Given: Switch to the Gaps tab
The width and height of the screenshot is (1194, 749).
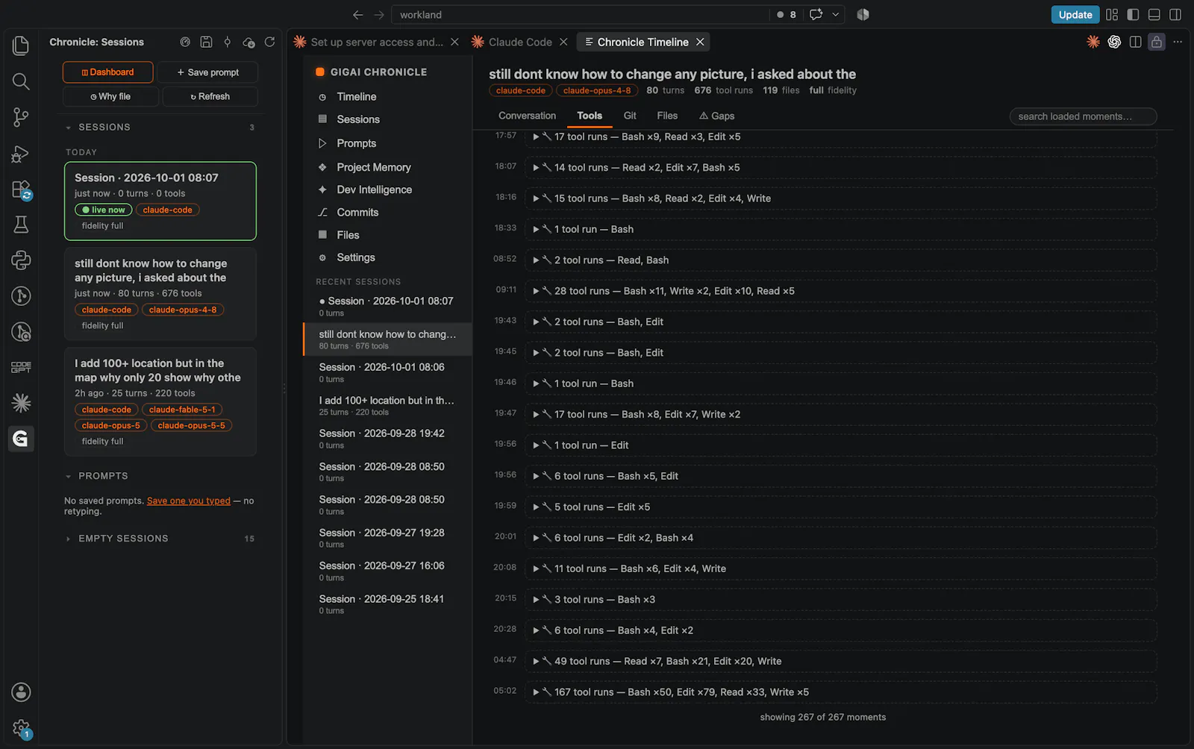Looking at the screenshot, I should click(716, 116).
